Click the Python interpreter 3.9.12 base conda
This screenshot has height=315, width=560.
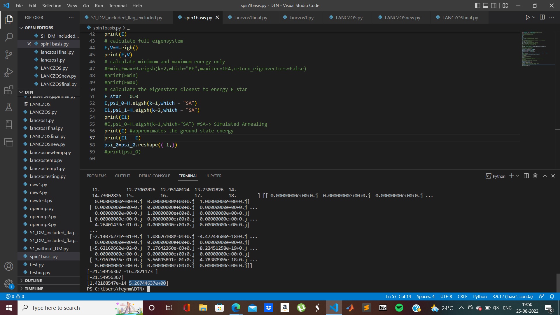[513, 296]
